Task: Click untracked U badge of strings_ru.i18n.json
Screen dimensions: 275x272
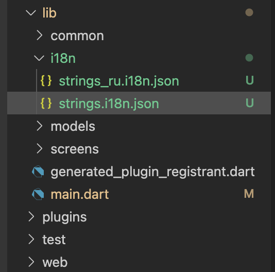Action: [x=250, y=80]
